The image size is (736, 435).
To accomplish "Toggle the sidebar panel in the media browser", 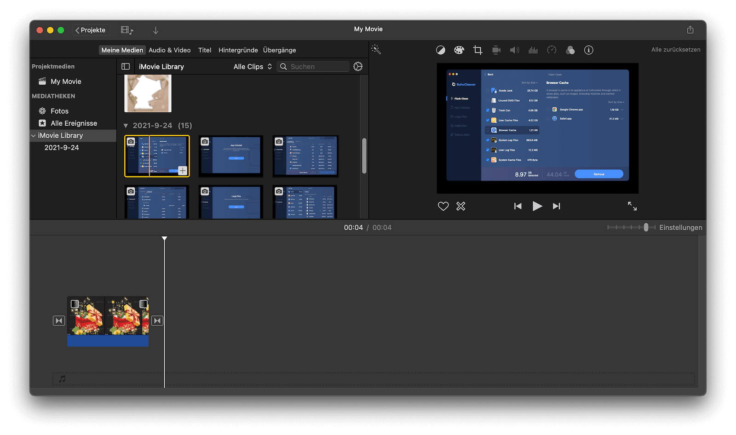I will (x=126, y=66).
